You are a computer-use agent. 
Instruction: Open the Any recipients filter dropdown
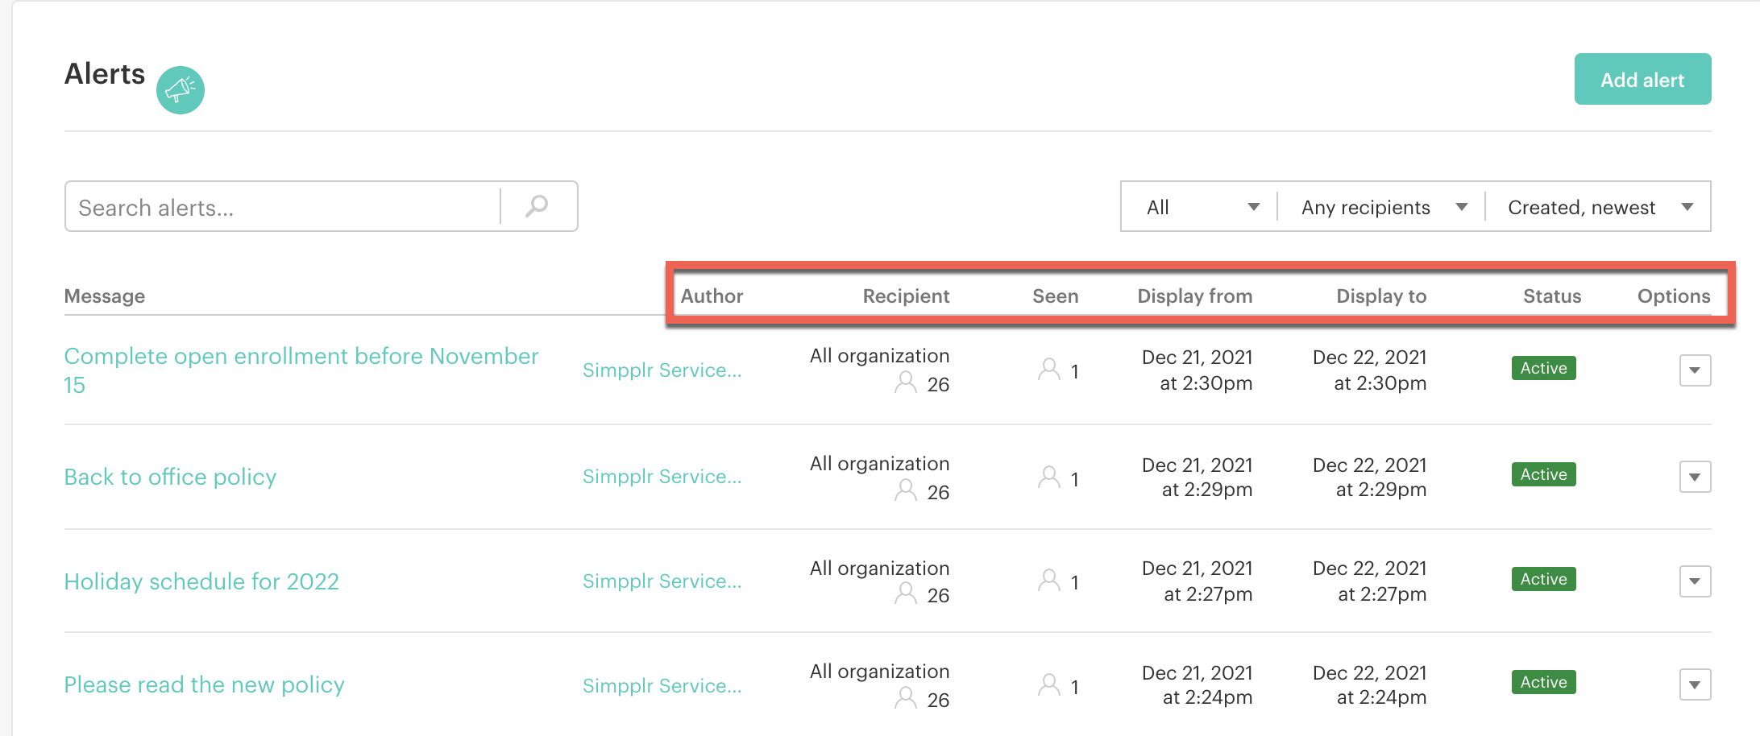[1383, 207]
